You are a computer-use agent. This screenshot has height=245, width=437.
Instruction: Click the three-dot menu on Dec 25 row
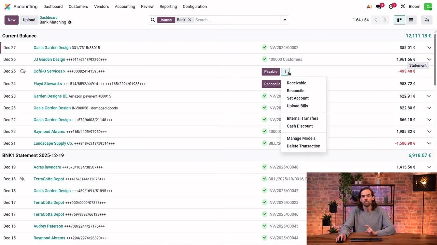click(x=285, y=71)
